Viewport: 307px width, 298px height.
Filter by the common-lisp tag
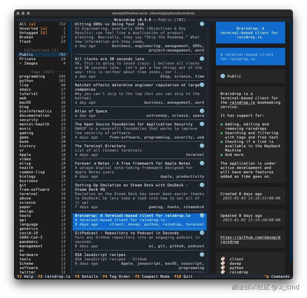[43, 172]
